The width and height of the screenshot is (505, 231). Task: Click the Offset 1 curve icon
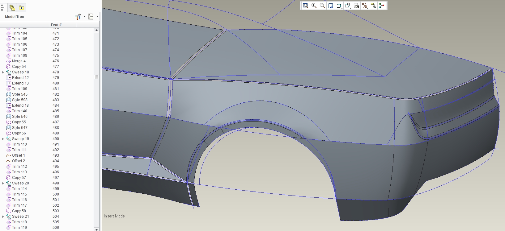coord(9,155)
